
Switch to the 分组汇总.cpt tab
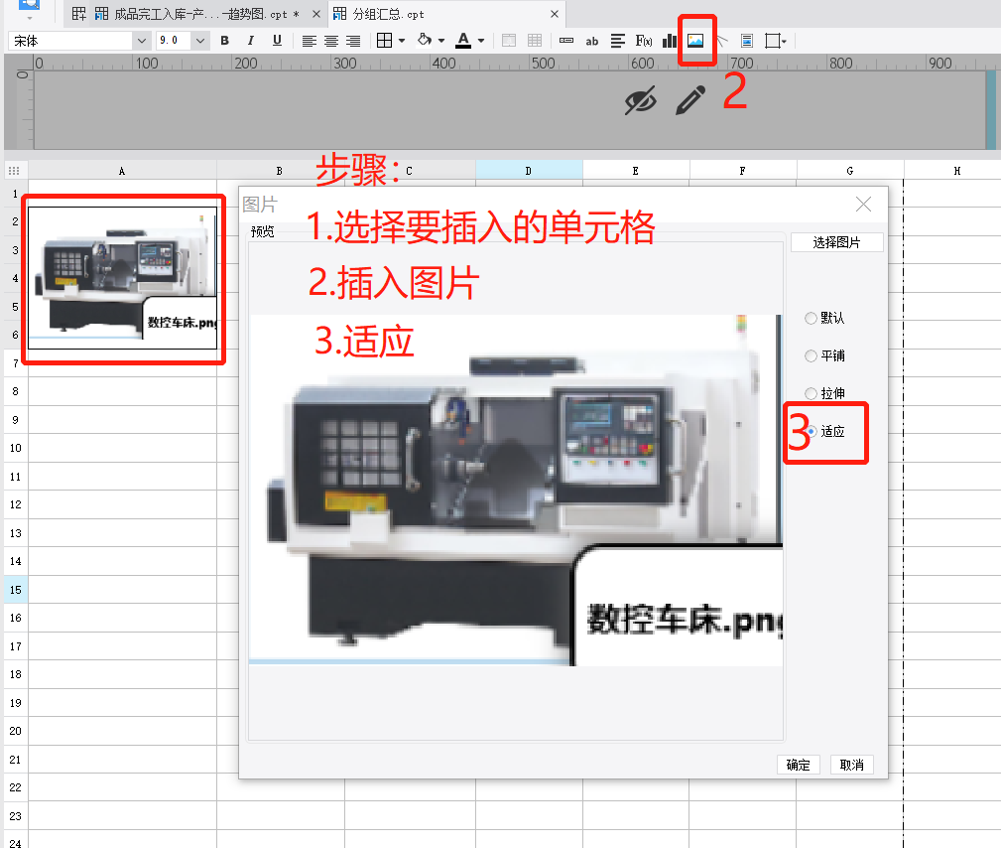coord(388,15)
